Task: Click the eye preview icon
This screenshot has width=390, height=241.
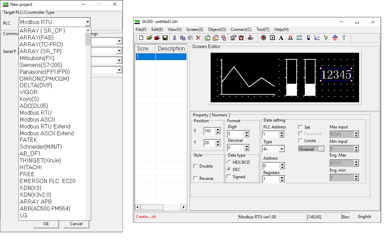Action: (335, 38)
